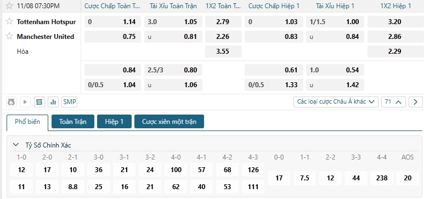Open the Cược xiên một trận tab
The height and width of the screenshot is (199, 424).
pos(169,121)
